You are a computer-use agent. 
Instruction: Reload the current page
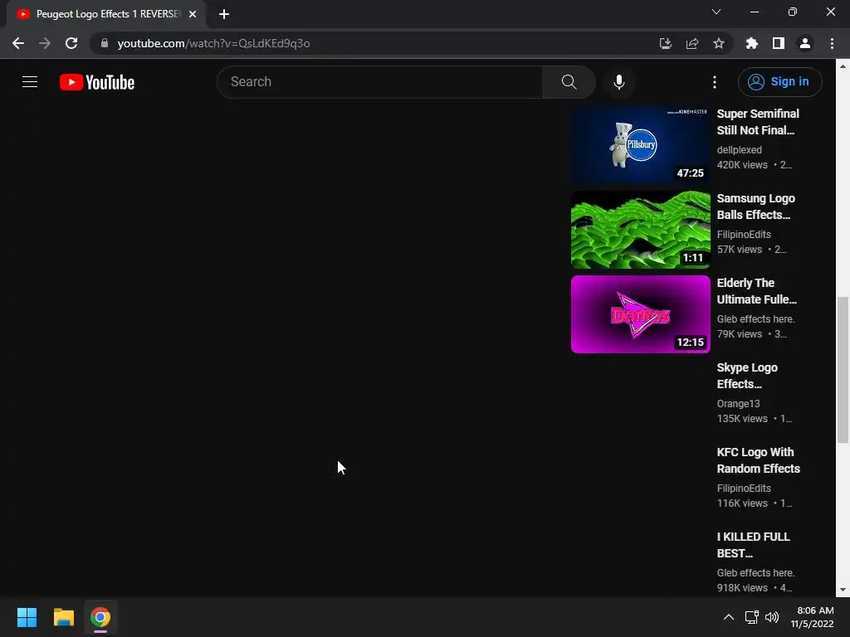click(x=71, y=43)
